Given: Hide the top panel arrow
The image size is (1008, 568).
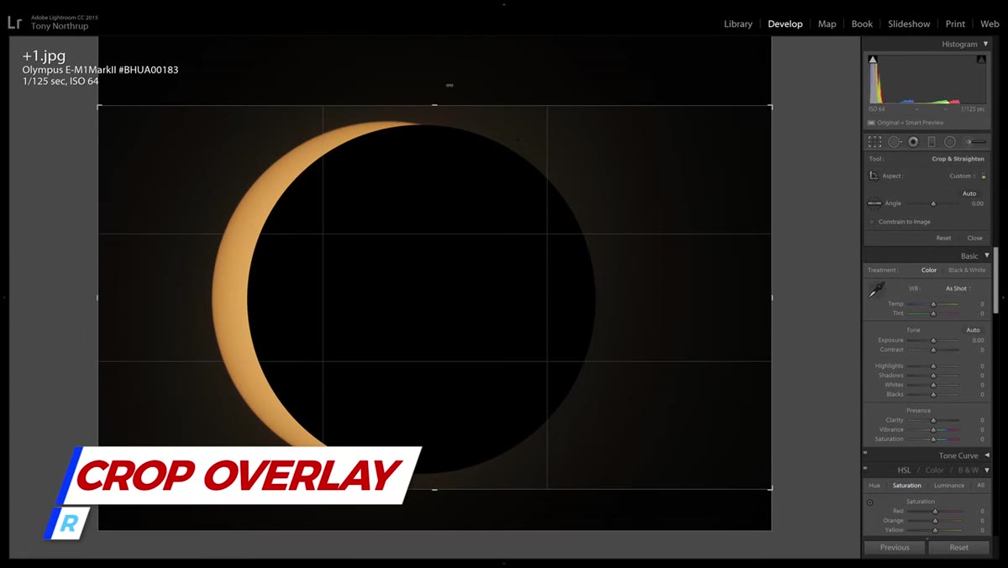Looking at the screenshot, I should [504, 3].
